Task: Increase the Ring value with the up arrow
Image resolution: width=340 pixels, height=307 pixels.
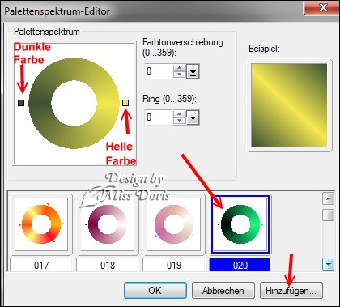Action: pyautogui.click(x=180, y=113)
